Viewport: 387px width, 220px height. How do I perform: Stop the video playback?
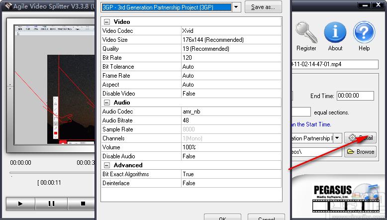(82, 204)
